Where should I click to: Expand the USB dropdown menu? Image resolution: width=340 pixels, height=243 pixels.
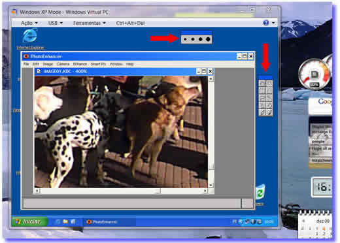coord(56,23)
